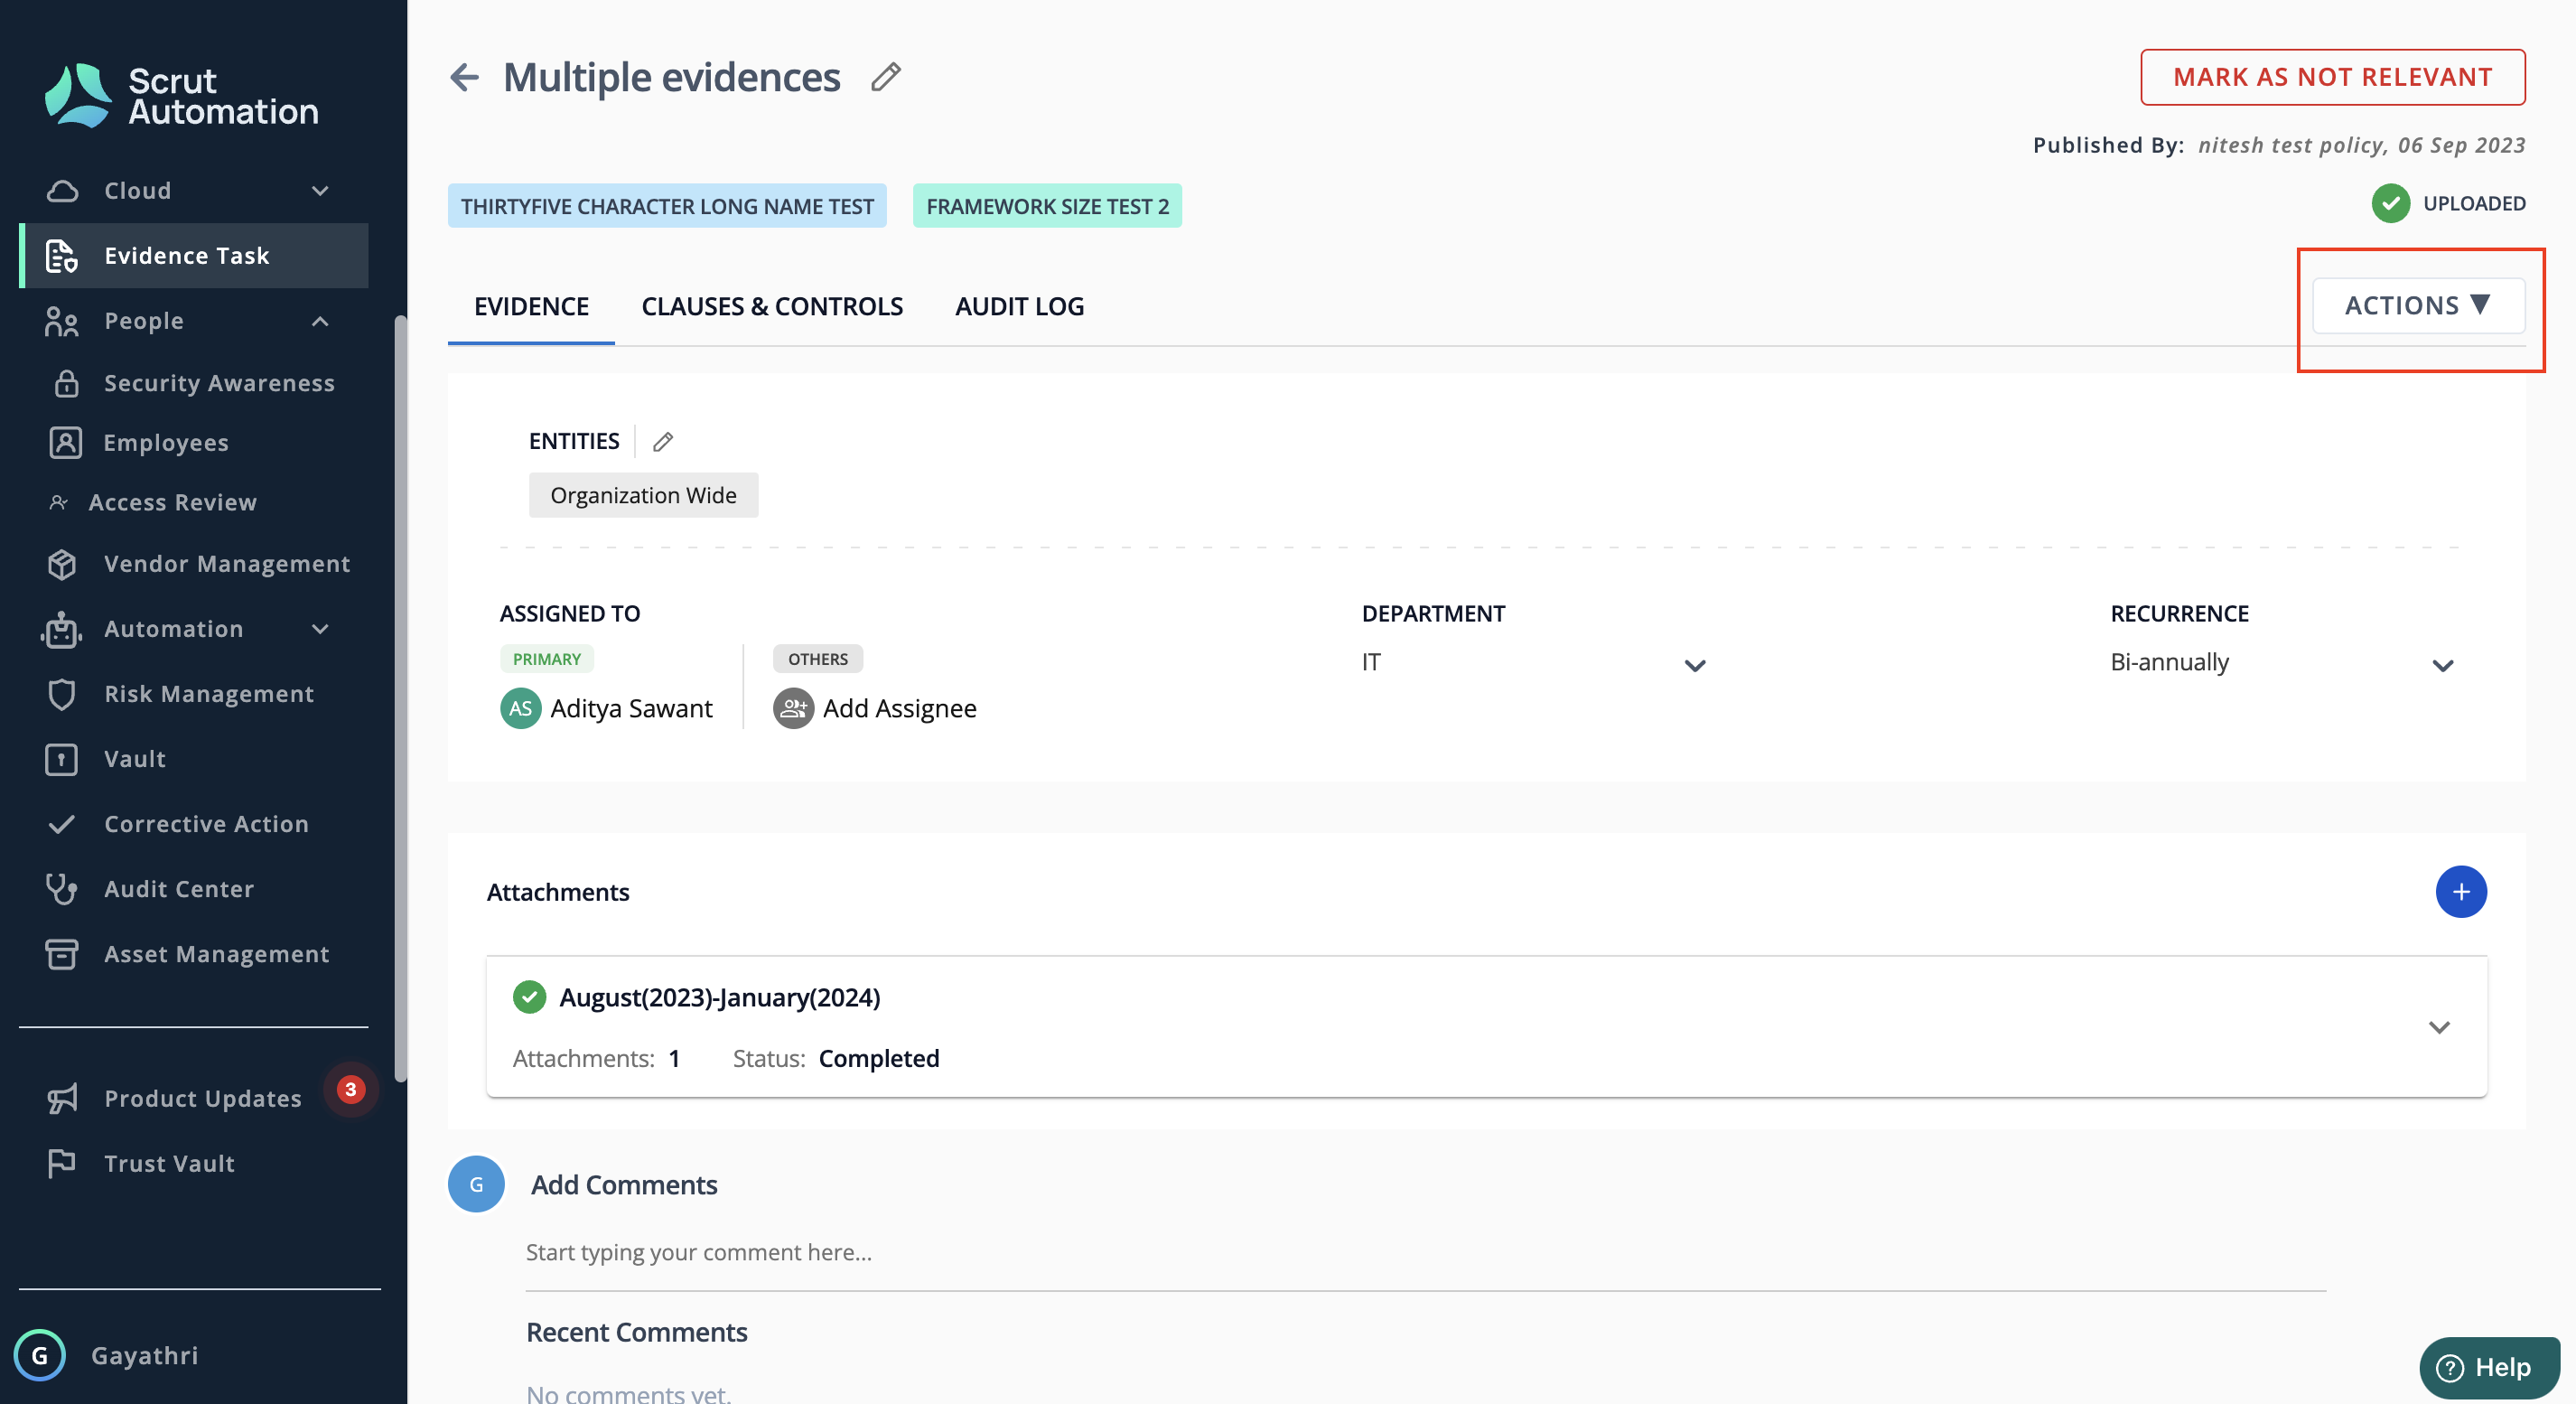Viewport: 2576px width, 1404px height.
Task: Click the notification badge showing 3
Action: tap(350, 1089)
